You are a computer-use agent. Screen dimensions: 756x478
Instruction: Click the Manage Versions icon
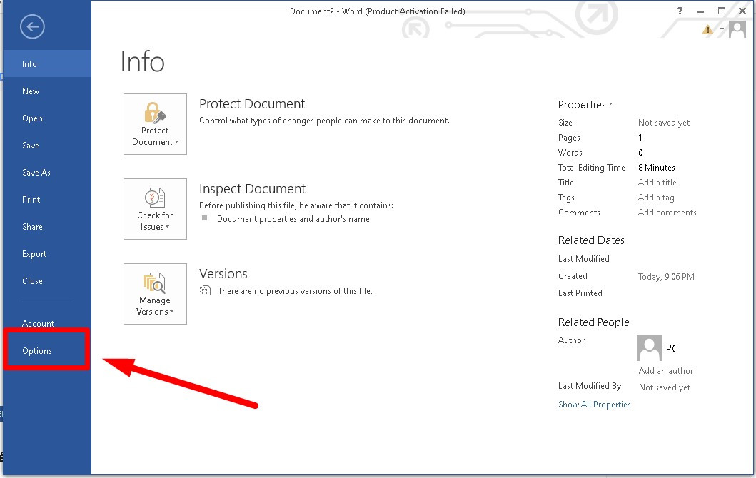(x=155, y=293)
